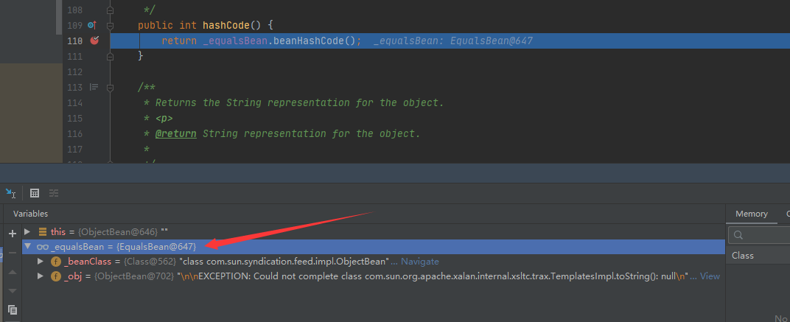Click the Memory class search field
Viewport: 790px width, 322px height.
click(x=759, y=235)
